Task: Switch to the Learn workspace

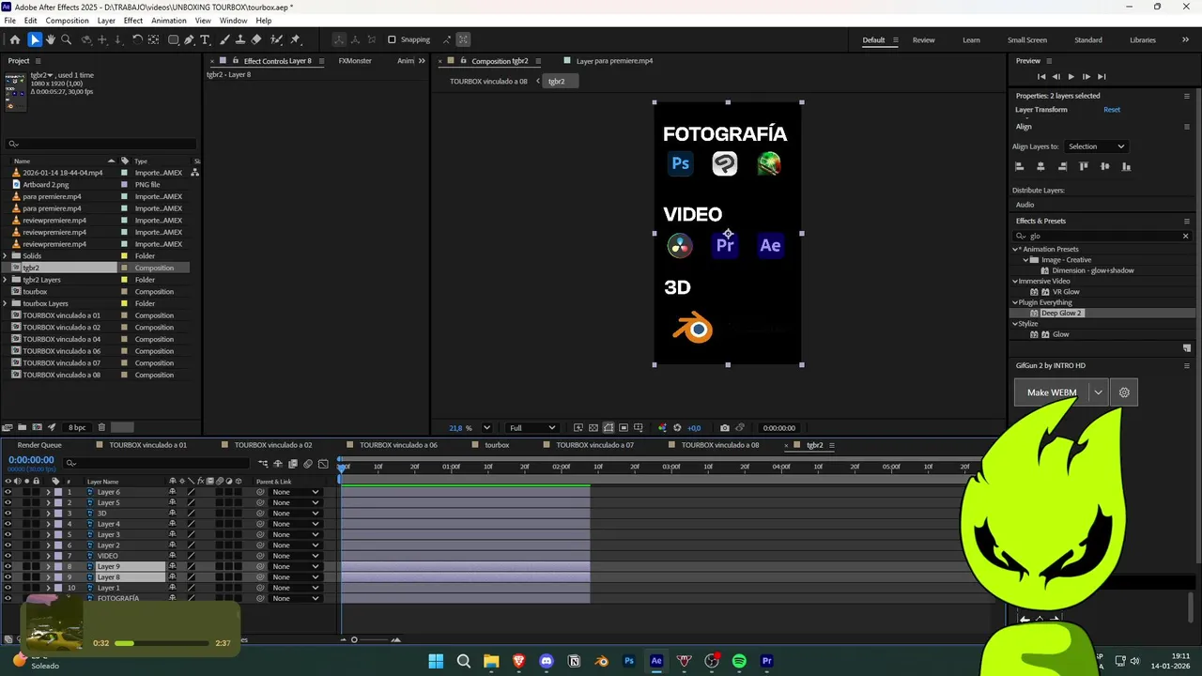Action: tap(971, 40)
